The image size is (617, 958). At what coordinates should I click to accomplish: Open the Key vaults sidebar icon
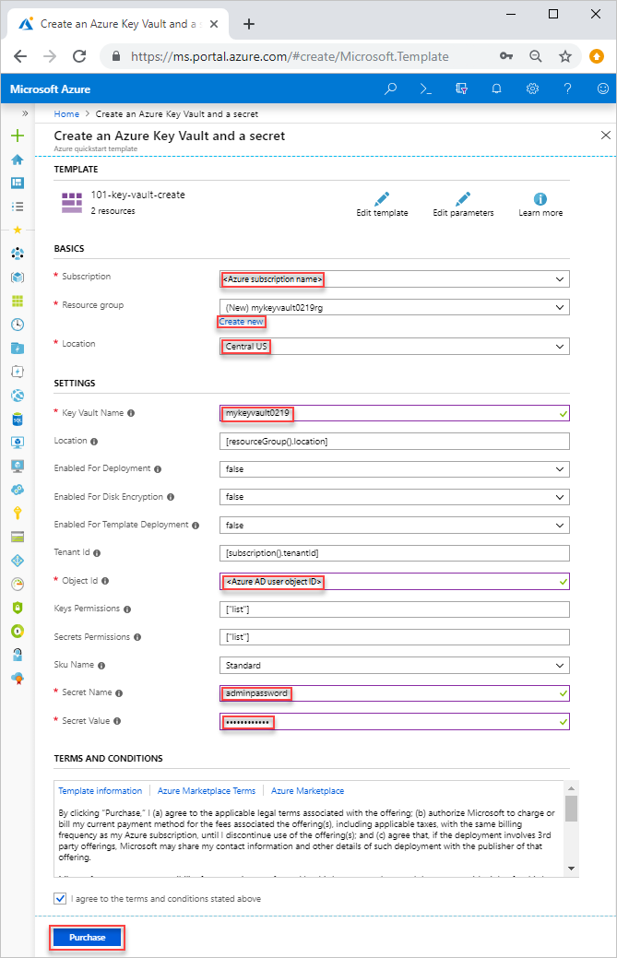(18, 513)
